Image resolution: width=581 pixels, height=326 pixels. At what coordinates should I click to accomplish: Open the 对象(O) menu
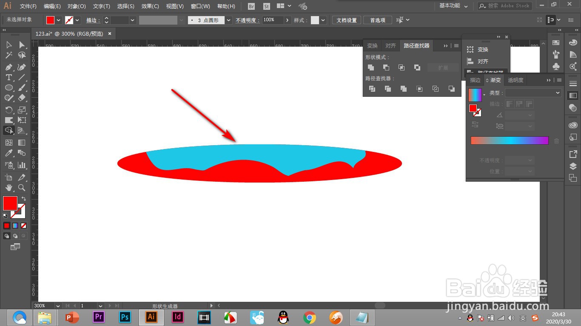(77, 6)
